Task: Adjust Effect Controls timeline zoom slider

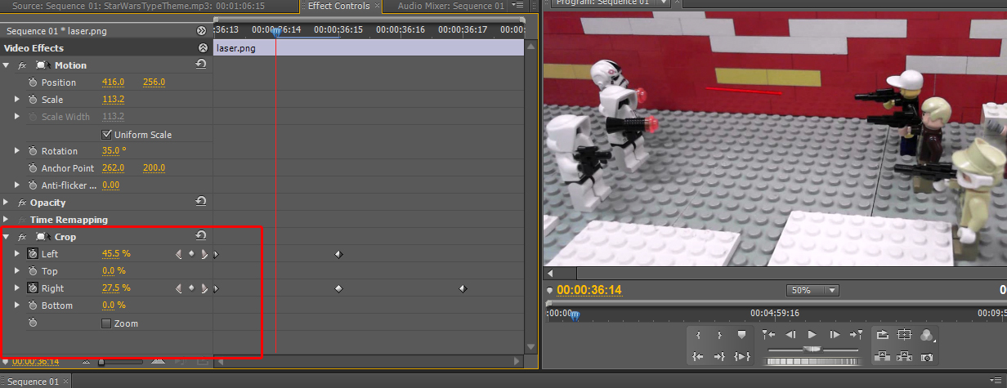Action: 101,361
